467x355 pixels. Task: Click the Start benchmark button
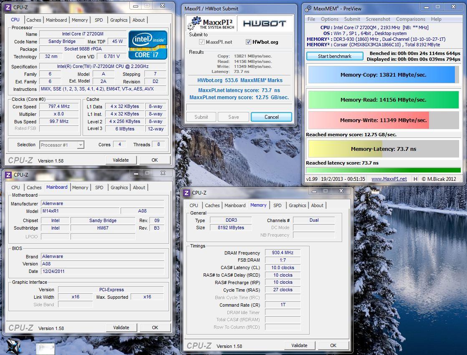(334, 56)
